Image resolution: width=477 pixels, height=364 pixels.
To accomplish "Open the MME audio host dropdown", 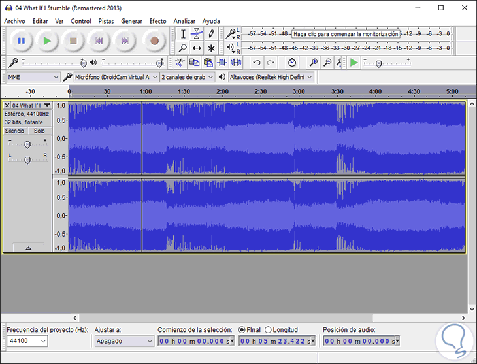I will pos(33,77).
